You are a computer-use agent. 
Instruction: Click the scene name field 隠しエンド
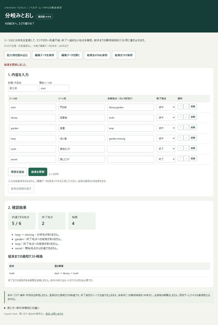click(x=82, y=159)
